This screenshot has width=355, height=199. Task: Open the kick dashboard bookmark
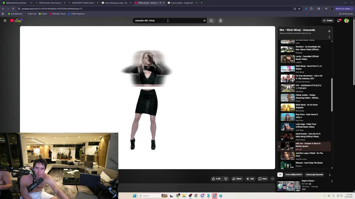coord(15,14)
